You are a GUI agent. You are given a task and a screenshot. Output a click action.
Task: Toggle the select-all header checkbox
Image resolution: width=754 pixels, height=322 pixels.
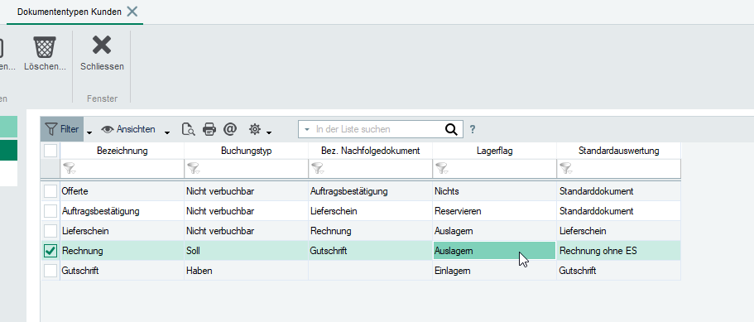[x=50, y=151]
